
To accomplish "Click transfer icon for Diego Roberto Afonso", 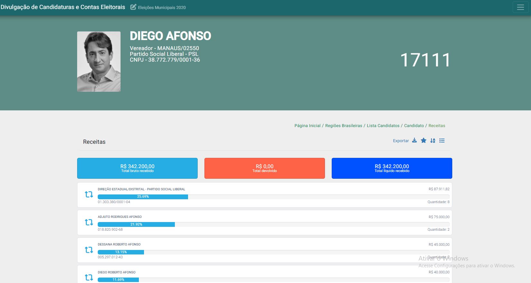I will tap(89, 277).
